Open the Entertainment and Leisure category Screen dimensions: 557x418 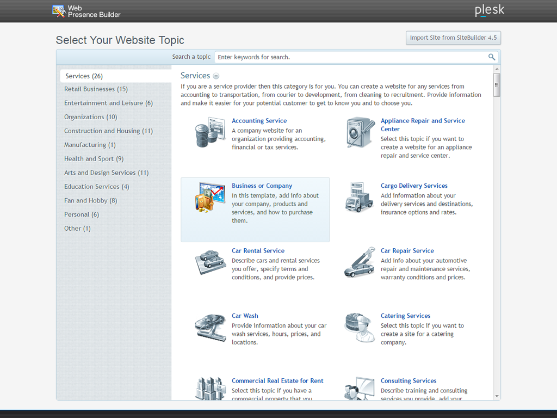click(108, 103)
